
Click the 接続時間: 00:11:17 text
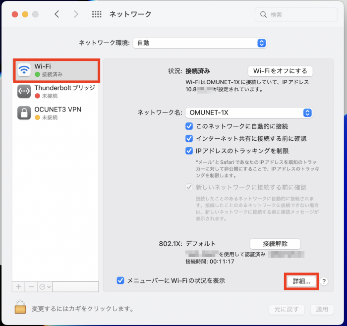coord(210,262)
